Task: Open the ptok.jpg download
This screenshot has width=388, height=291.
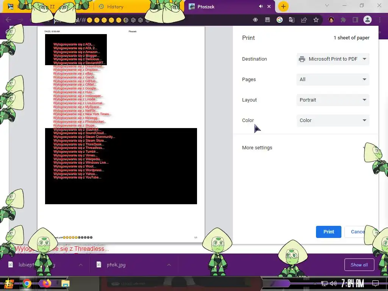Action: [x=116, y=265]
